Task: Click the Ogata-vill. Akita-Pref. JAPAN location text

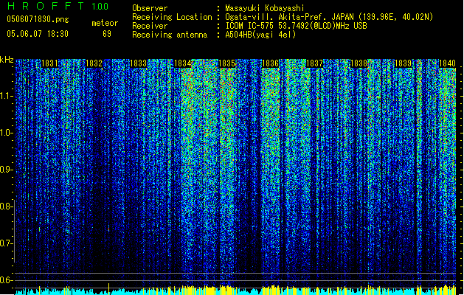Action: tap(329, 17)
